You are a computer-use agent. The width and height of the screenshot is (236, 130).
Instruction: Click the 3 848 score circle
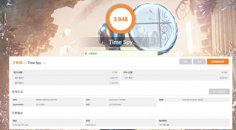121,19
